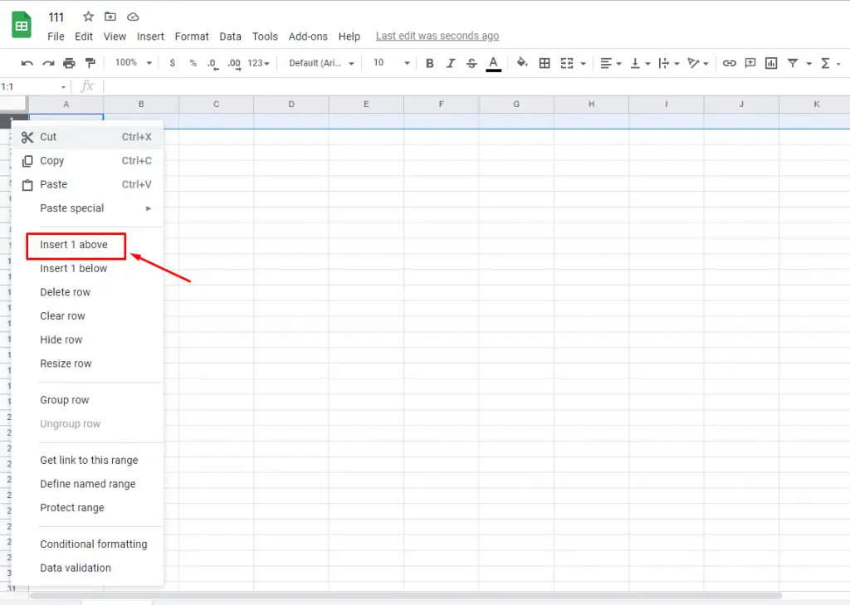Image resolution: width=850 pixels, height=605 pixels.
Task: Undo the last action
Action: [x=27, y=63]
